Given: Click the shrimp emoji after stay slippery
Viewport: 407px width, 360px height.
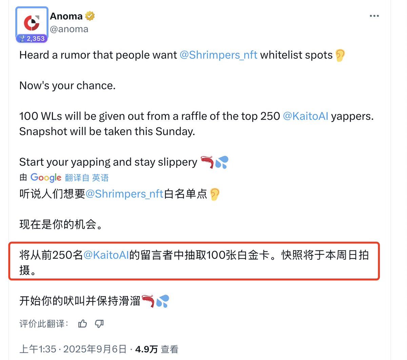Looking at the screenshot, I should tap(207, 162).
